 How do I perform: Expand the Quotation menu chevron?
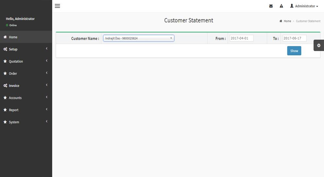coord(47,61)
